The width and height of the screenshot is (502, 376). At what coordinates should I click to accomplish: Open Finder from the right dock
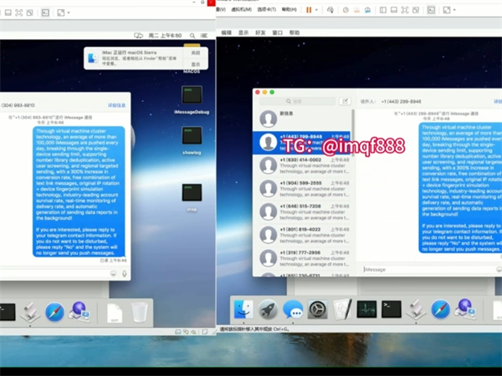pos(243,310)
